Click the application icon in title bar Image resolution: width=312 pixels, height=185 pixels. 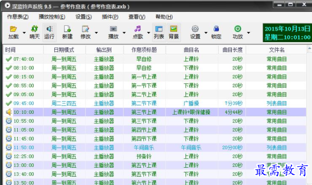[x=7, y=5]
